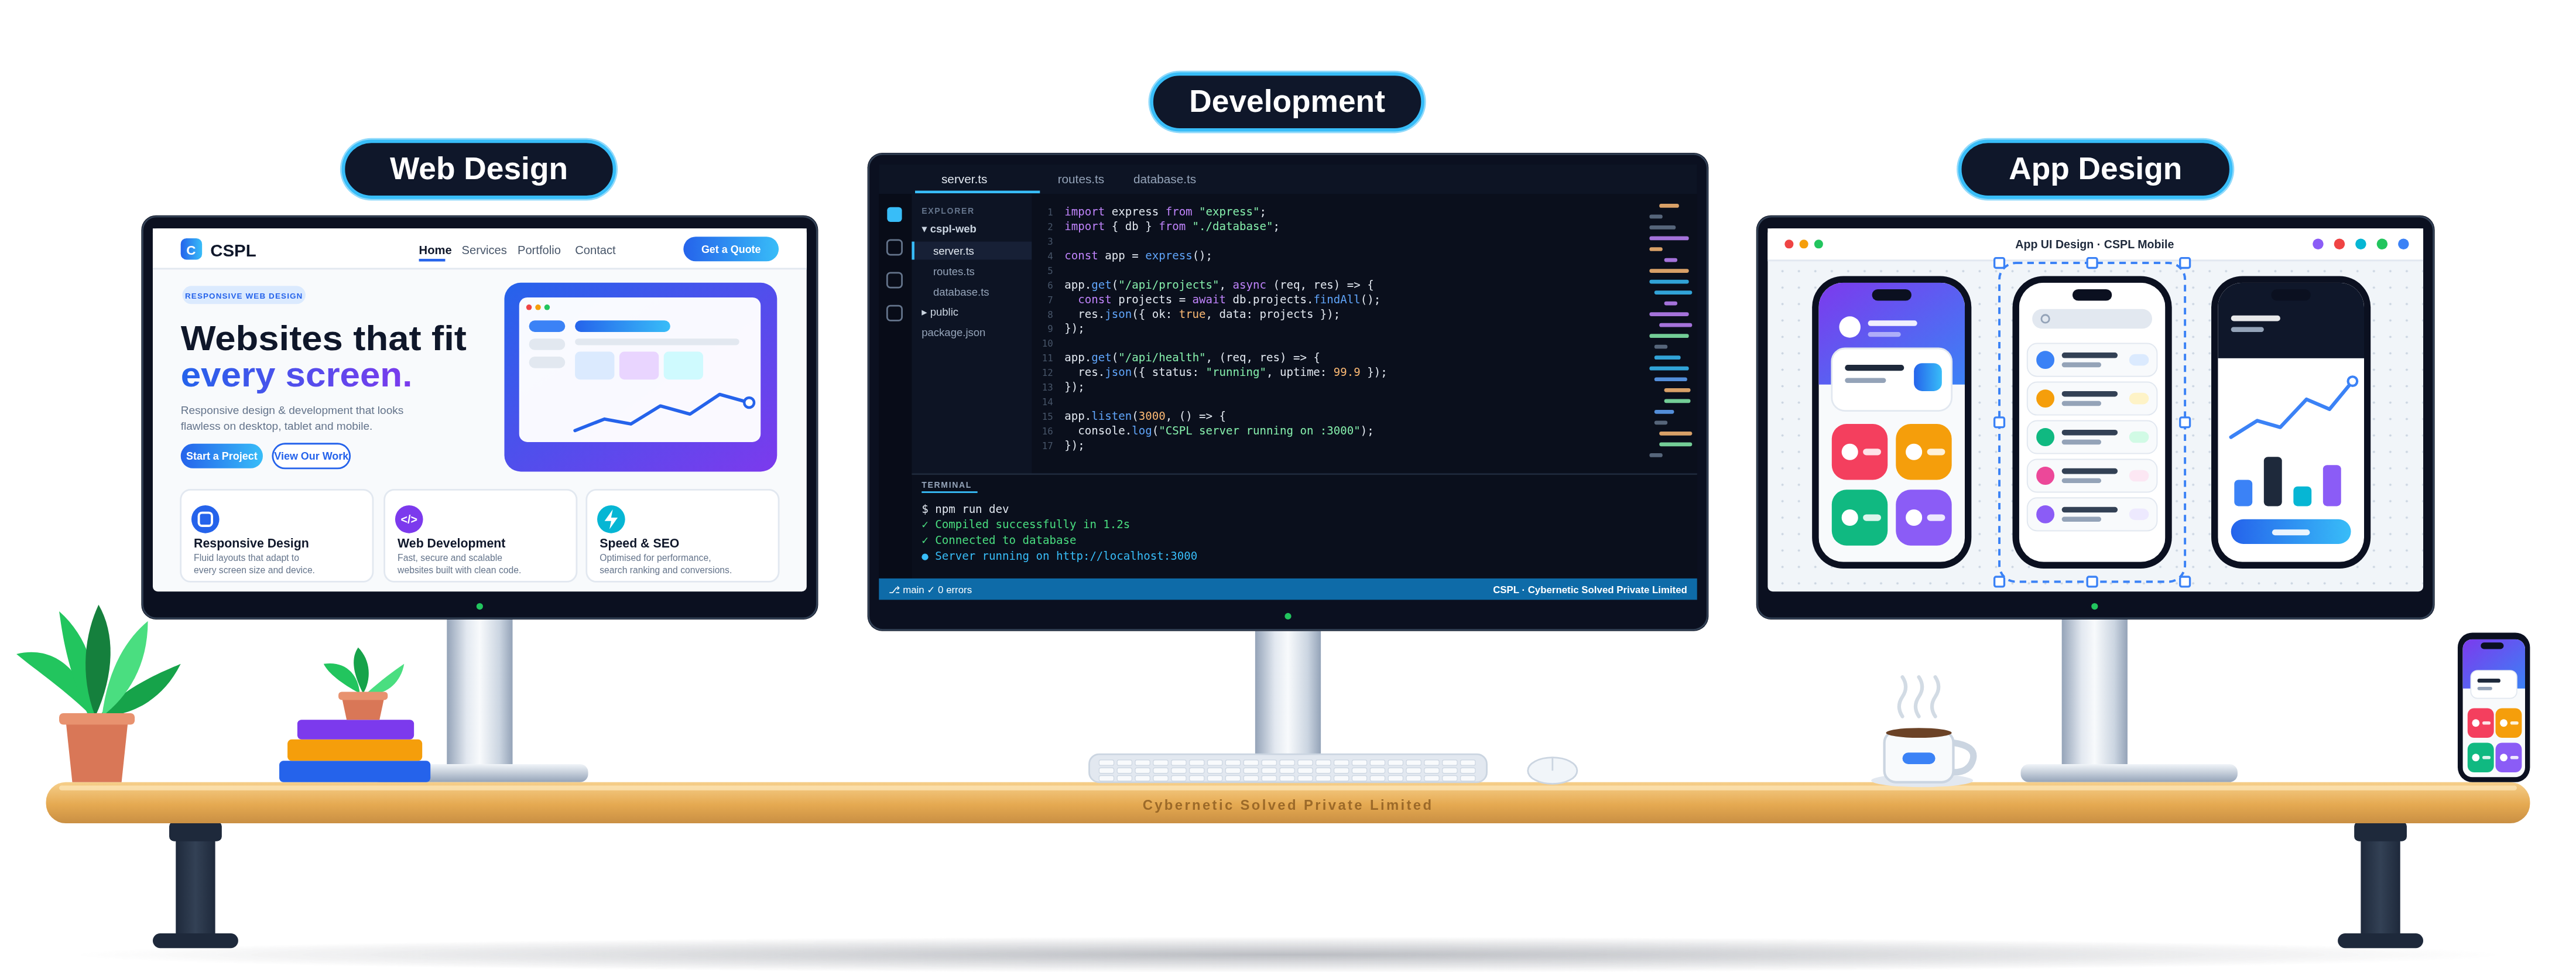Select the active blue activity bar icon in code editor

[x=894, y=214]
